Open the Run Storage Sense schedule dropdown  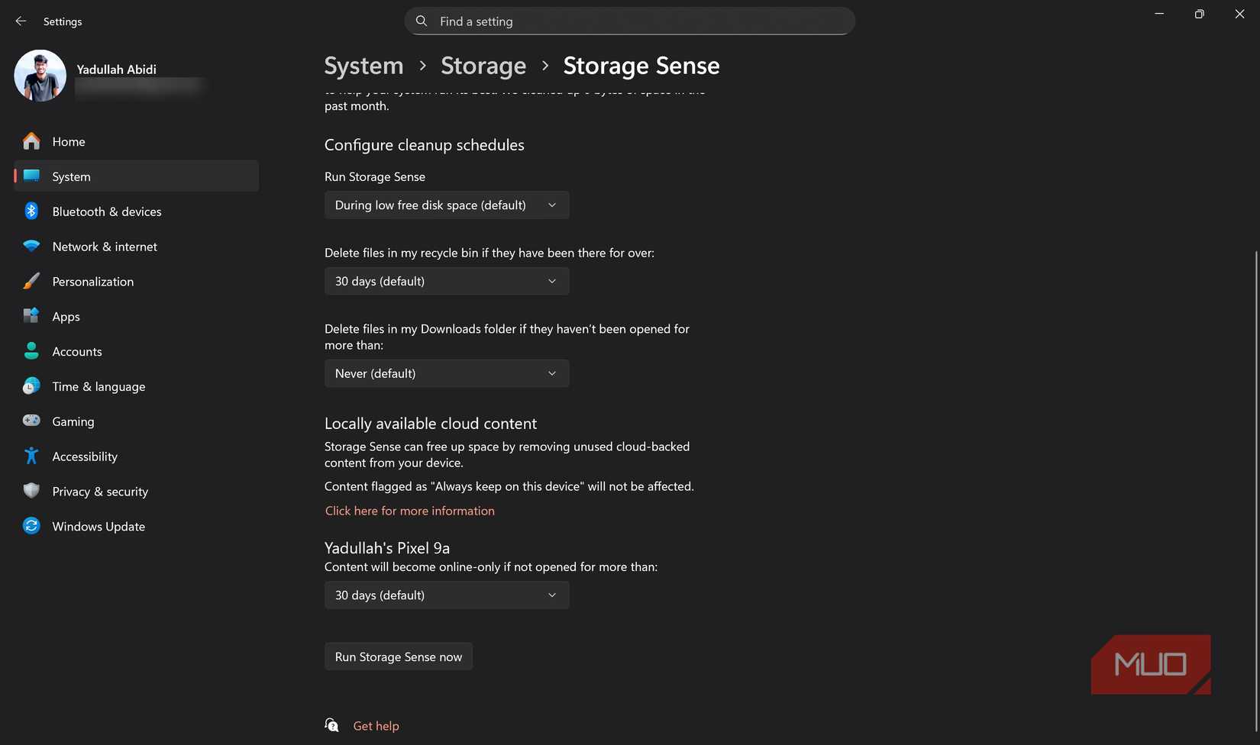pyautogui.click(x=446, y=205)
